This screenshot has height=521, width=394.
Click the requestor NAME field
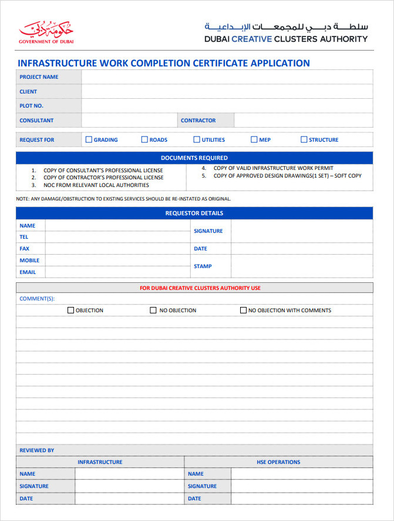[x=118, y=226]
